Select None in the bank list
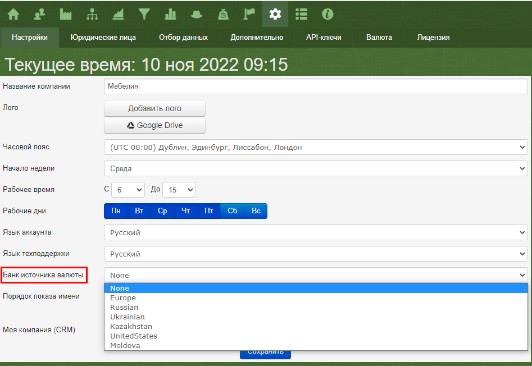This screenshot has height=366, width=532. 316,289
